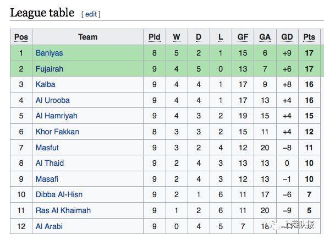
Task: Click the GD column header
Action: 287,37
